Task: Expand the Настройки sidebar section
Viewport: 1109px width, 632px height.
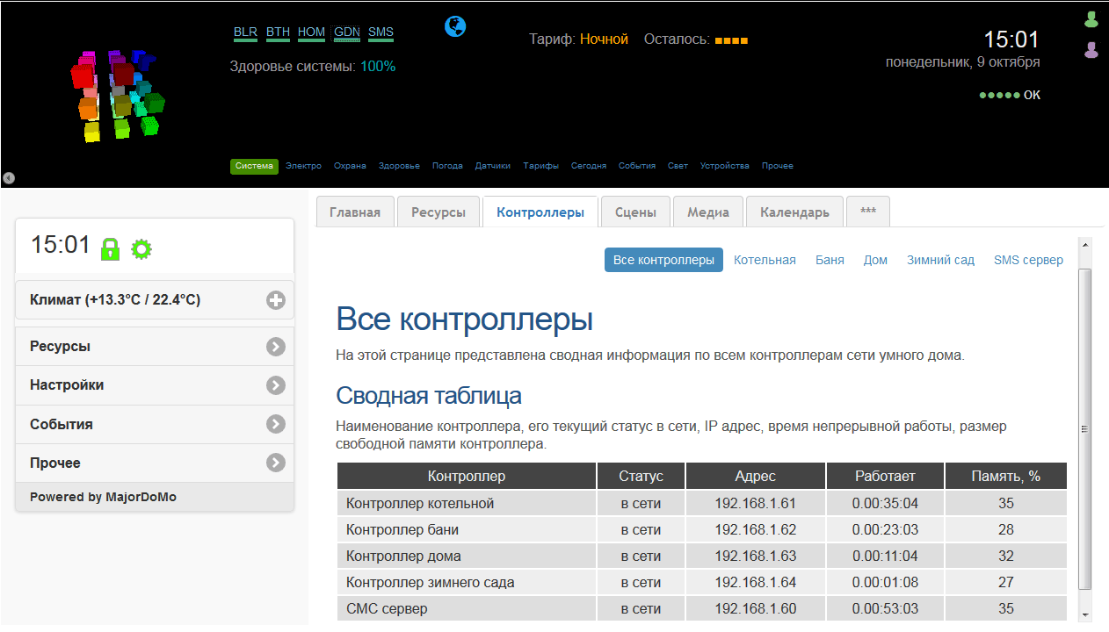Action: 276,385
